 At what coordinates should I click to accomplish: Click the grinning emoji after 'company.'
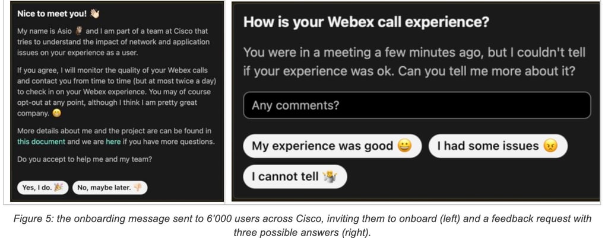(56, 114)
